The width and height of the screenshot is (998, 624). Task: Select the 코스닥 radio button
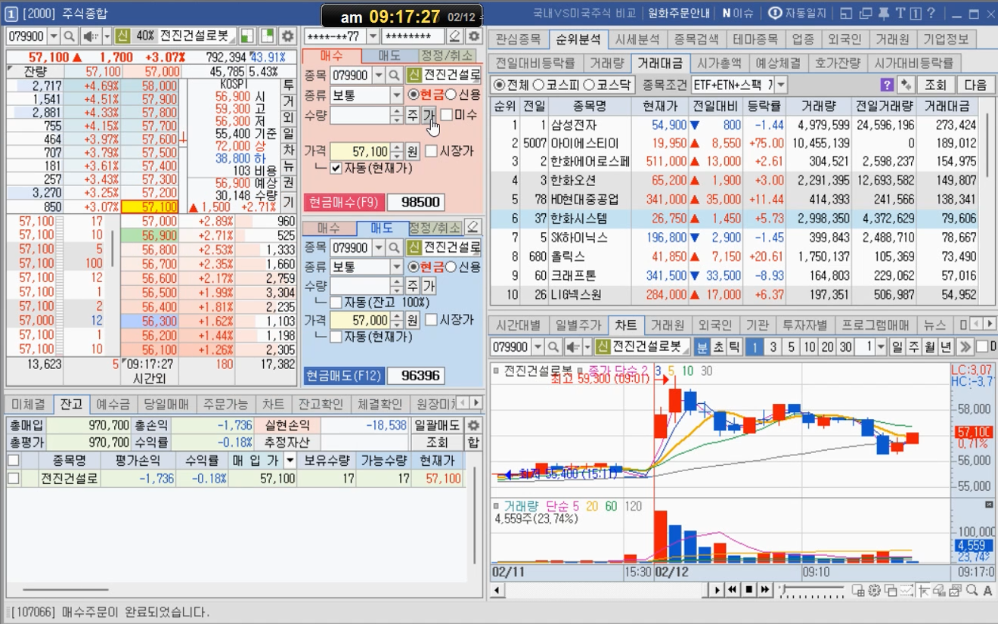pos(589,85)
